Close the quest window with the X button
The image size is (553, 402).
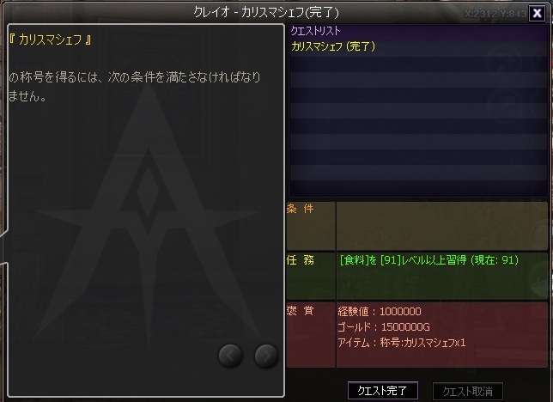(x=537, y=13)
